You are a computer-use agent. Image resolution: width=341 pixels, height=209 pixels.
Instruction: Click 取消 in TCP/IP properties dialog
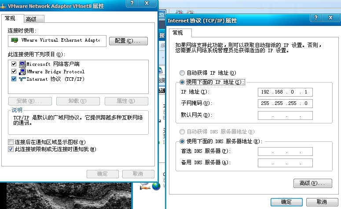click(322, 202)
